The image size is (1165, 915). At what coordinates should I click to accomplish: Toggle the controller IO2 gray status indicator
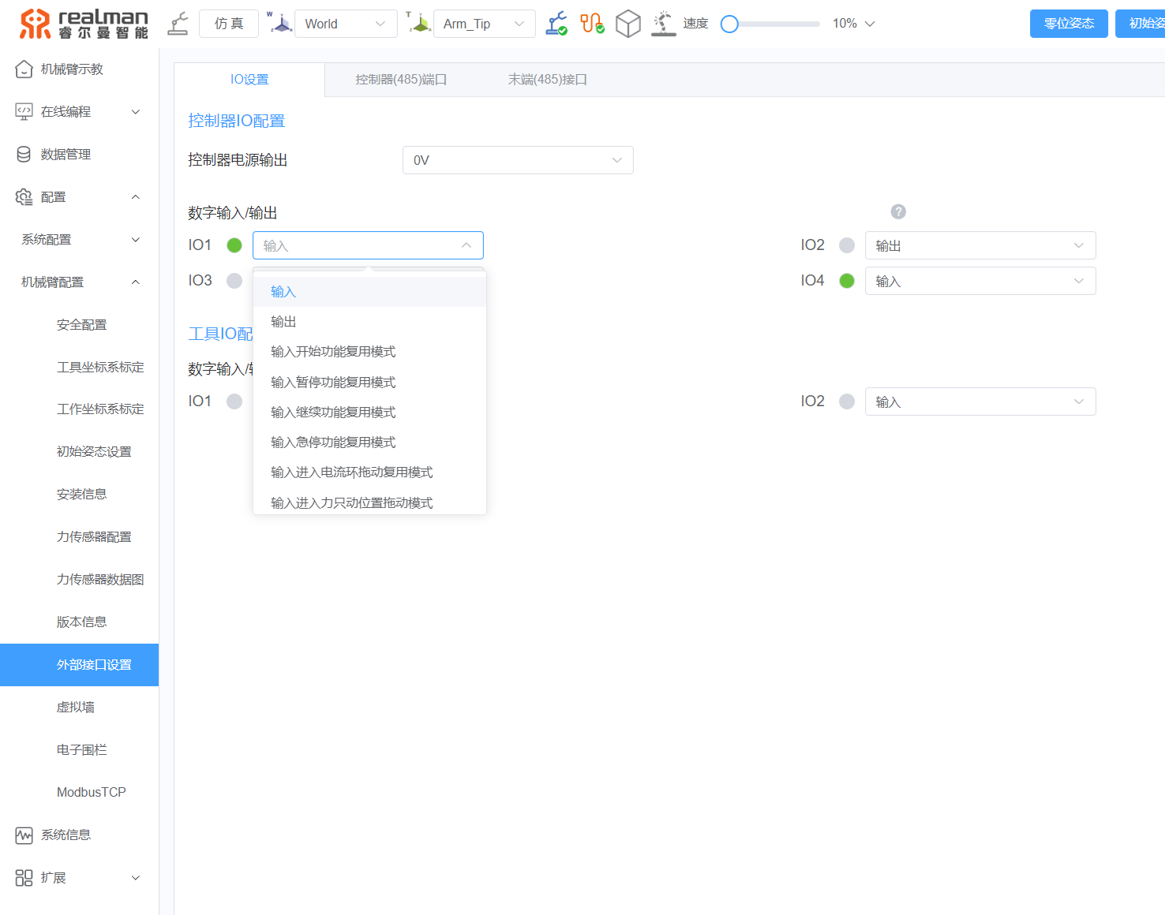pos(847,245)
